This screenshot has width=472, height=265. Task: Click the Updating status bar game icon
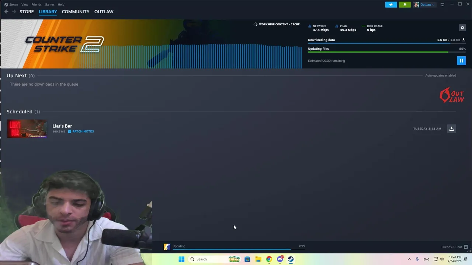[x=167, y=247]
